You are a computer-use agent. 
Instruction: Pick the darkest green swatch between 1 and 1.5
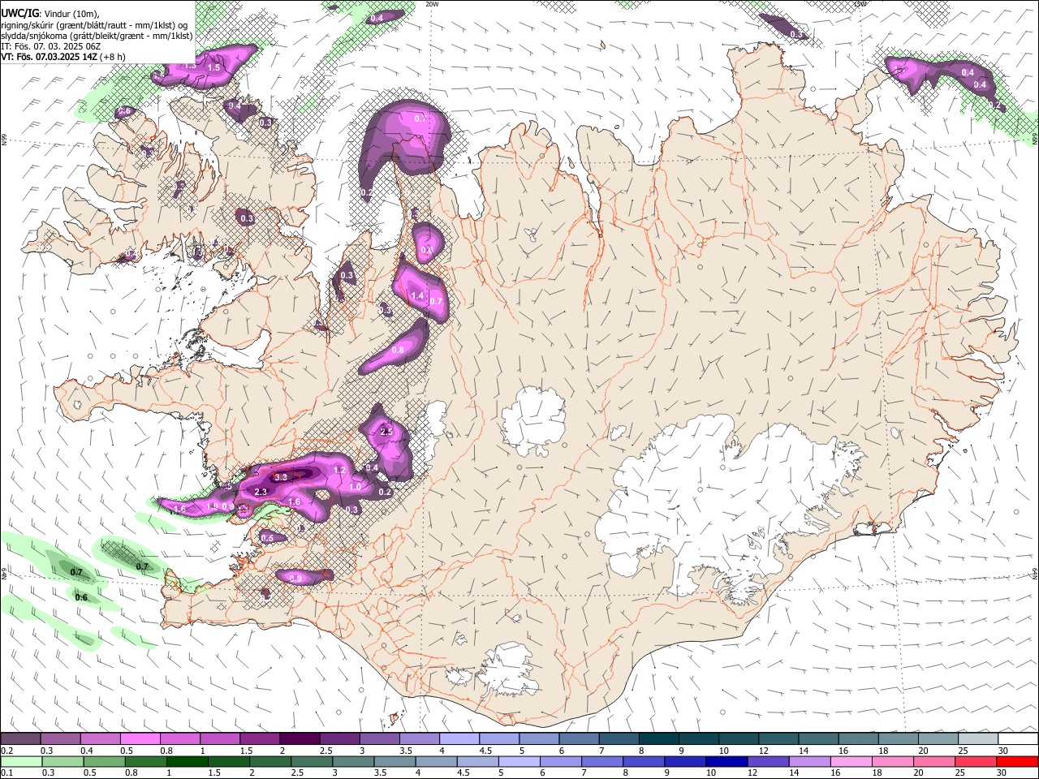point(188,761)
